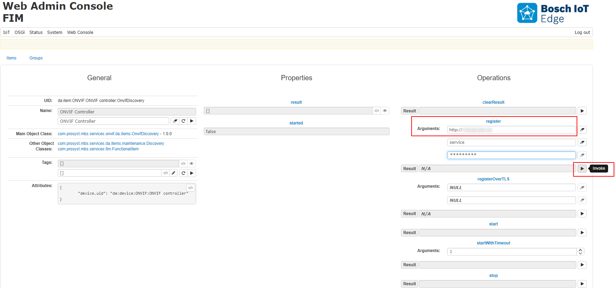Image resolution: width=615 pixels, height=288 pixels.
Task: Click Result button under start
Action: [x=410, y=233]
